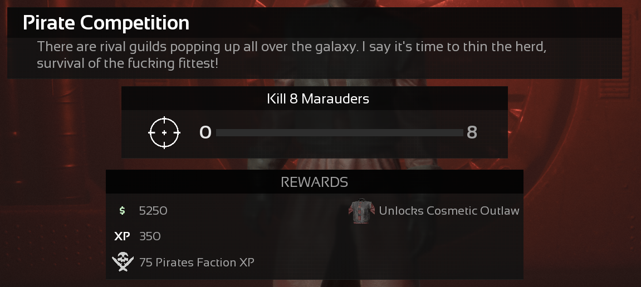Click the crosshair target icon
Image resolution: width=641 pixels, height=287 pixels.
click(164, 133)
